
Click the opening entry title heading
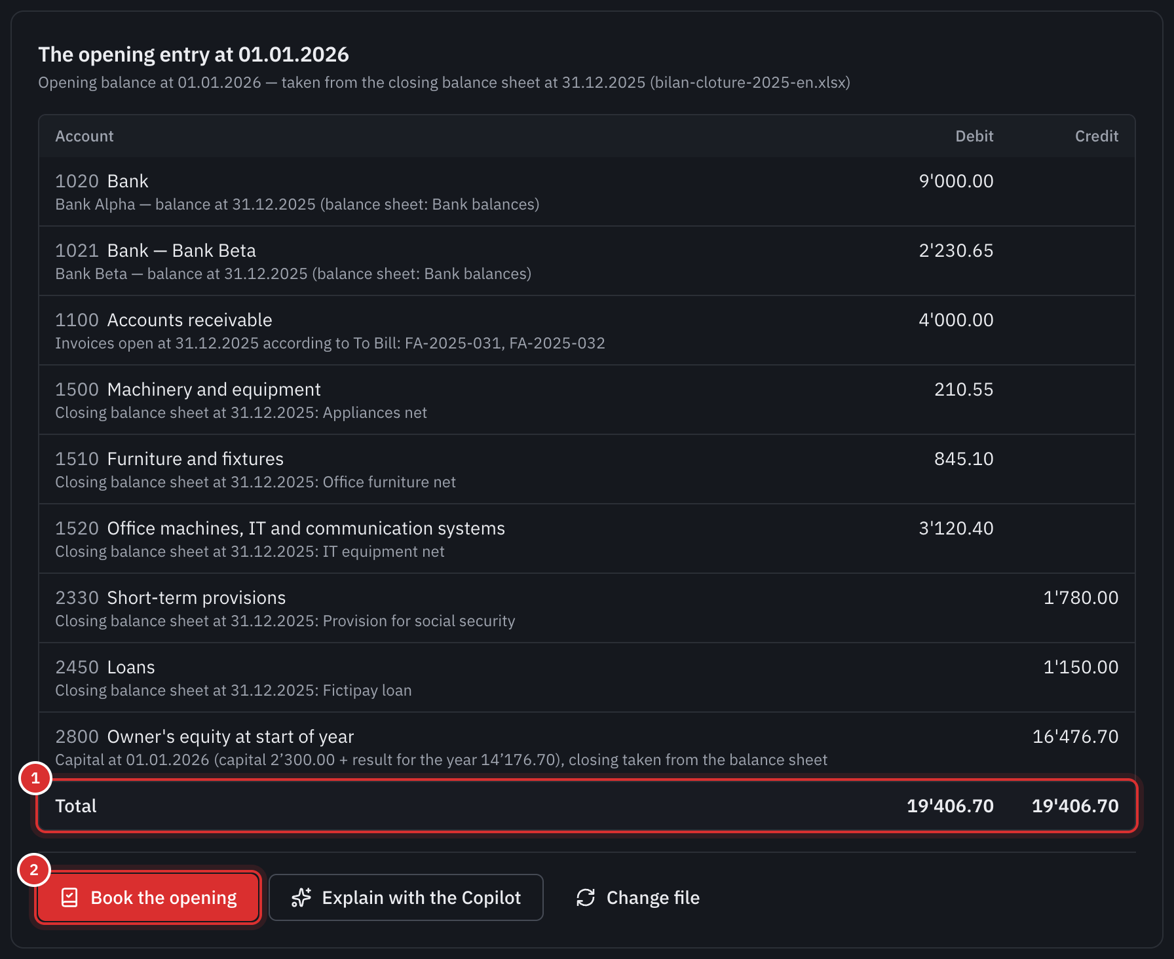click(193, 54)
